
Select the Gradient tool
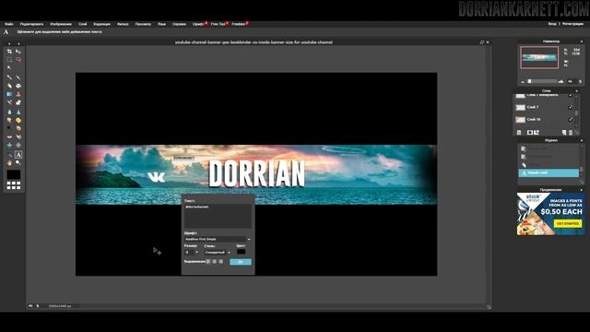(9, 94)
